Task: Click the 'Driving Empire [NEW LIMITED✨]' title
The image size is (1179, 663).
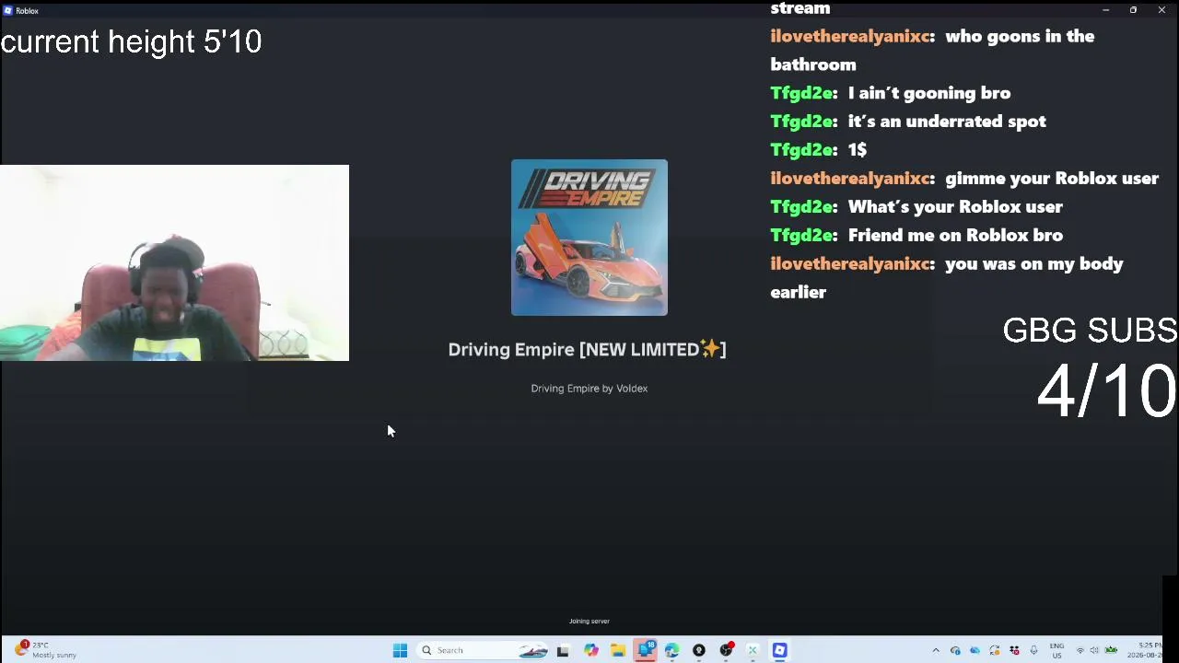Action: (x=587, y=349)
